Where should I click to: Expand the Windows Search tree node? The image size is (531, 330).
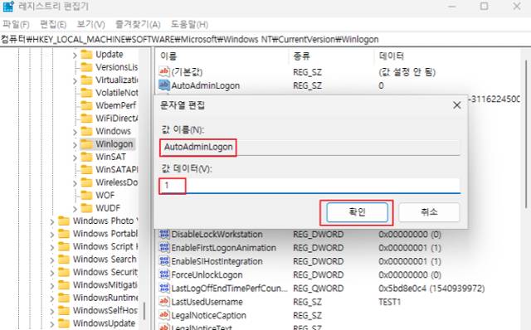(x=51, y=260)
